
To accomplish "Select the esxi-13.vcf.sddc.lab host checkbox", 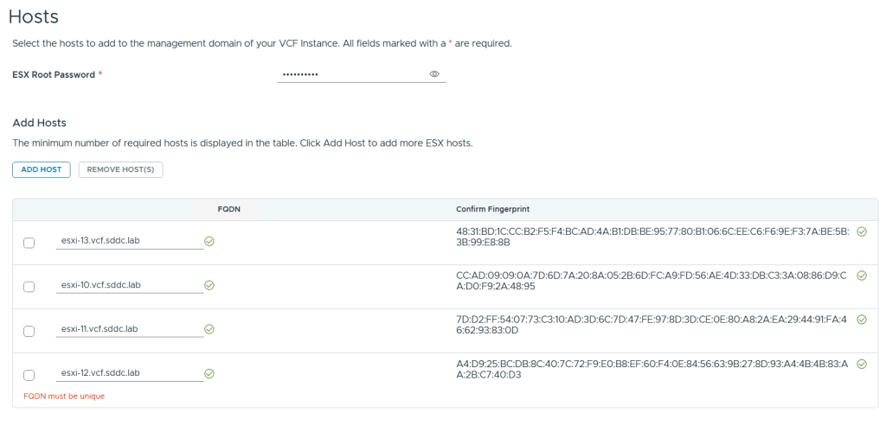I will (x=29, y=243).
